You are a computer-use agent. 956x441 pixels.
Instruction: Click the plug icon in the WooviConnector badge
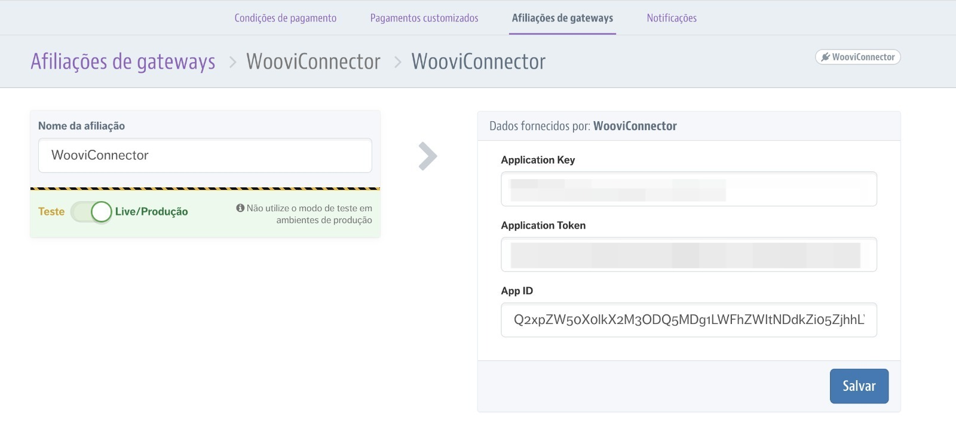pos(825,57)
